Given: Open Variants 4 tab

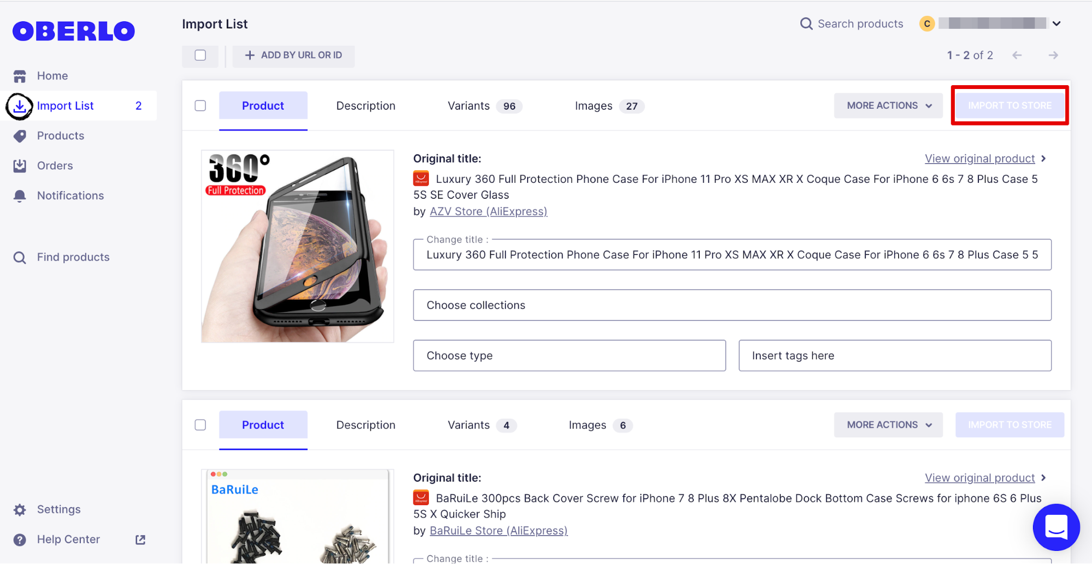Looking at the screenshot, I should [482, 425].
